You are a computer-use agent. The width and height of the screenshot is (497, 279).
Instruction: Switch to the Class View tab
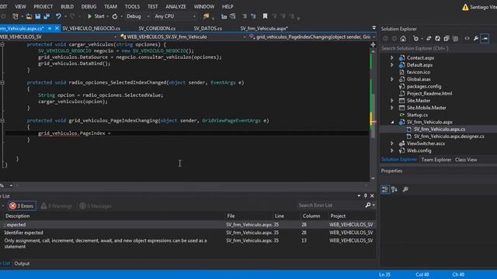point(466,160)
